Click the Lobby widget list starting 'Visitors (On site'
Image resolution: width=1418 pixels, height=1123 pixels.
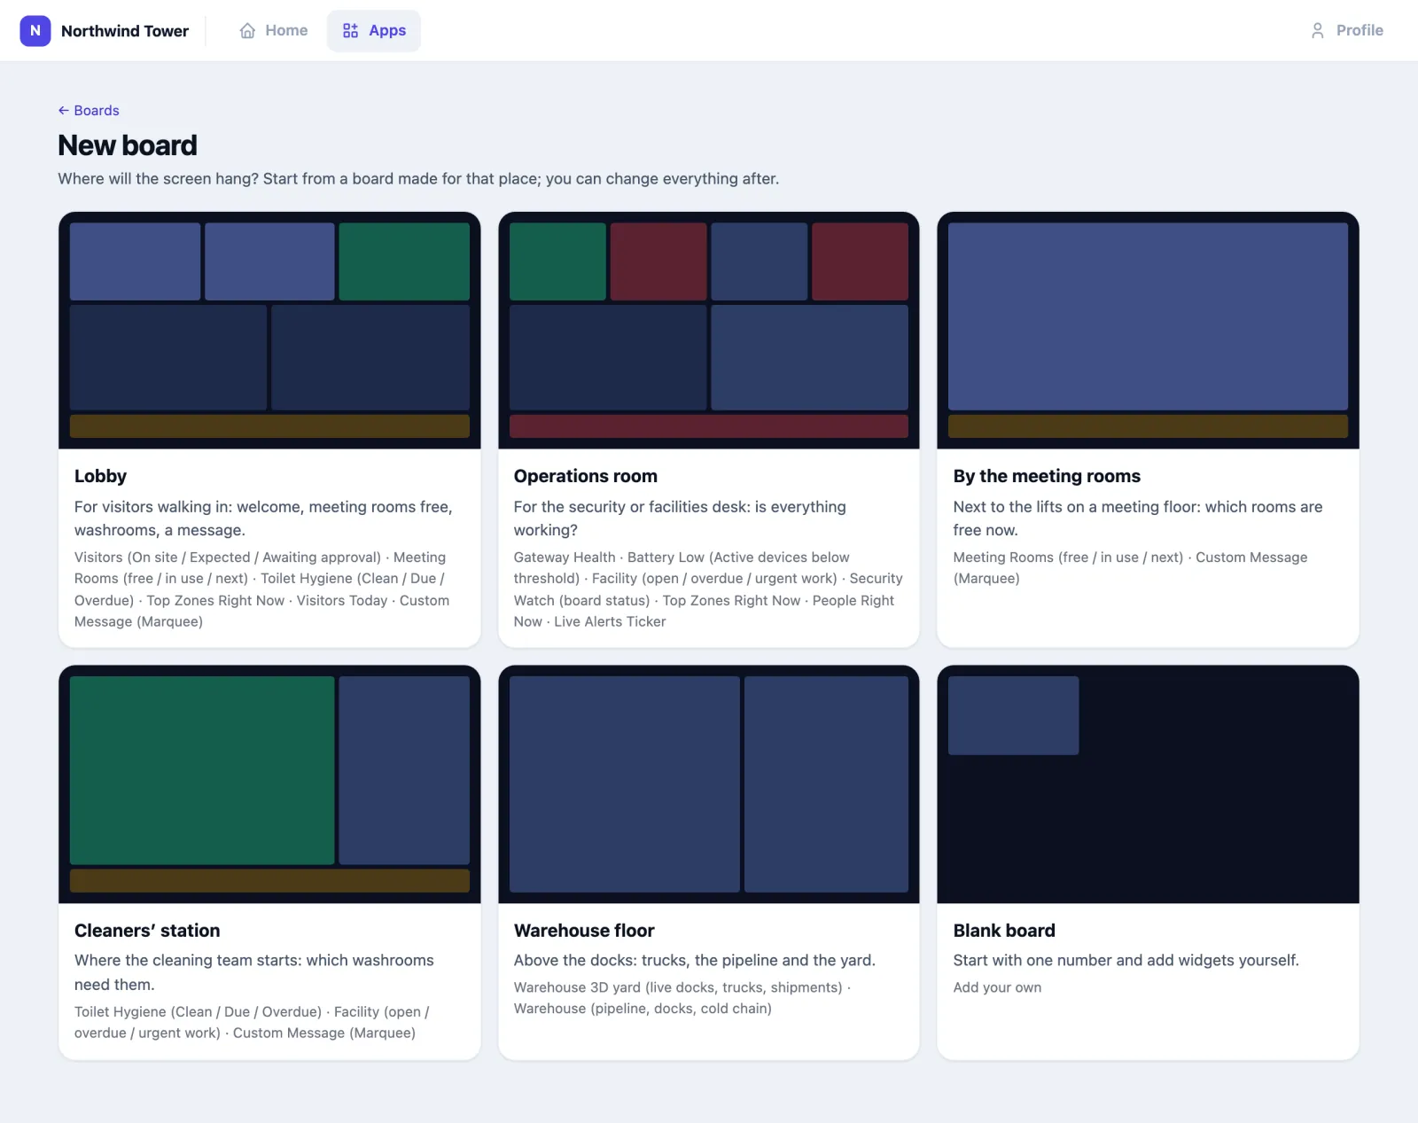coord(262,589)
